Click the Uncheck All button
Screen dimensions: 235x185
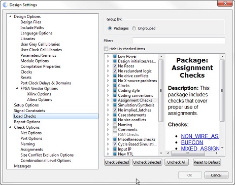click(176, 162)
